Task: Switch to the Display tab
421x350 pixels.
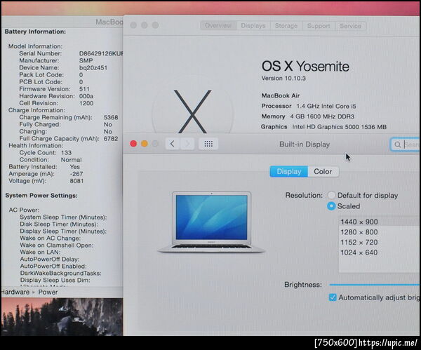Action: click(x=289, y=172)
